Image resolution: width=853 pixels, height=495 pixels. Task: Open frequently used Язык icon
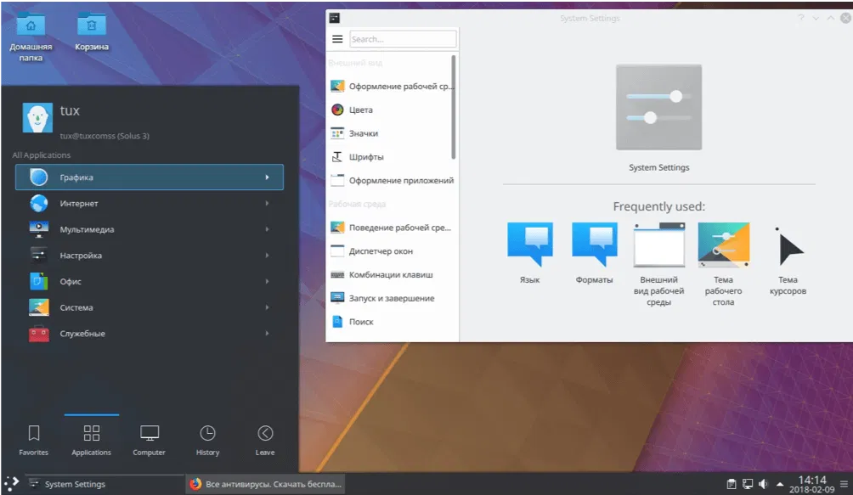pyautogui.click(x=530, y=253)
